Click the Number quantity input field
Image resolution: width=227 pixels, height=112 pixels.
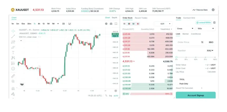191,51
